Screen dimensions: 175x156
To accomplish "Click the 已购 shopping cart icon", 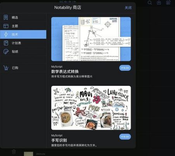I will point(6,68).
